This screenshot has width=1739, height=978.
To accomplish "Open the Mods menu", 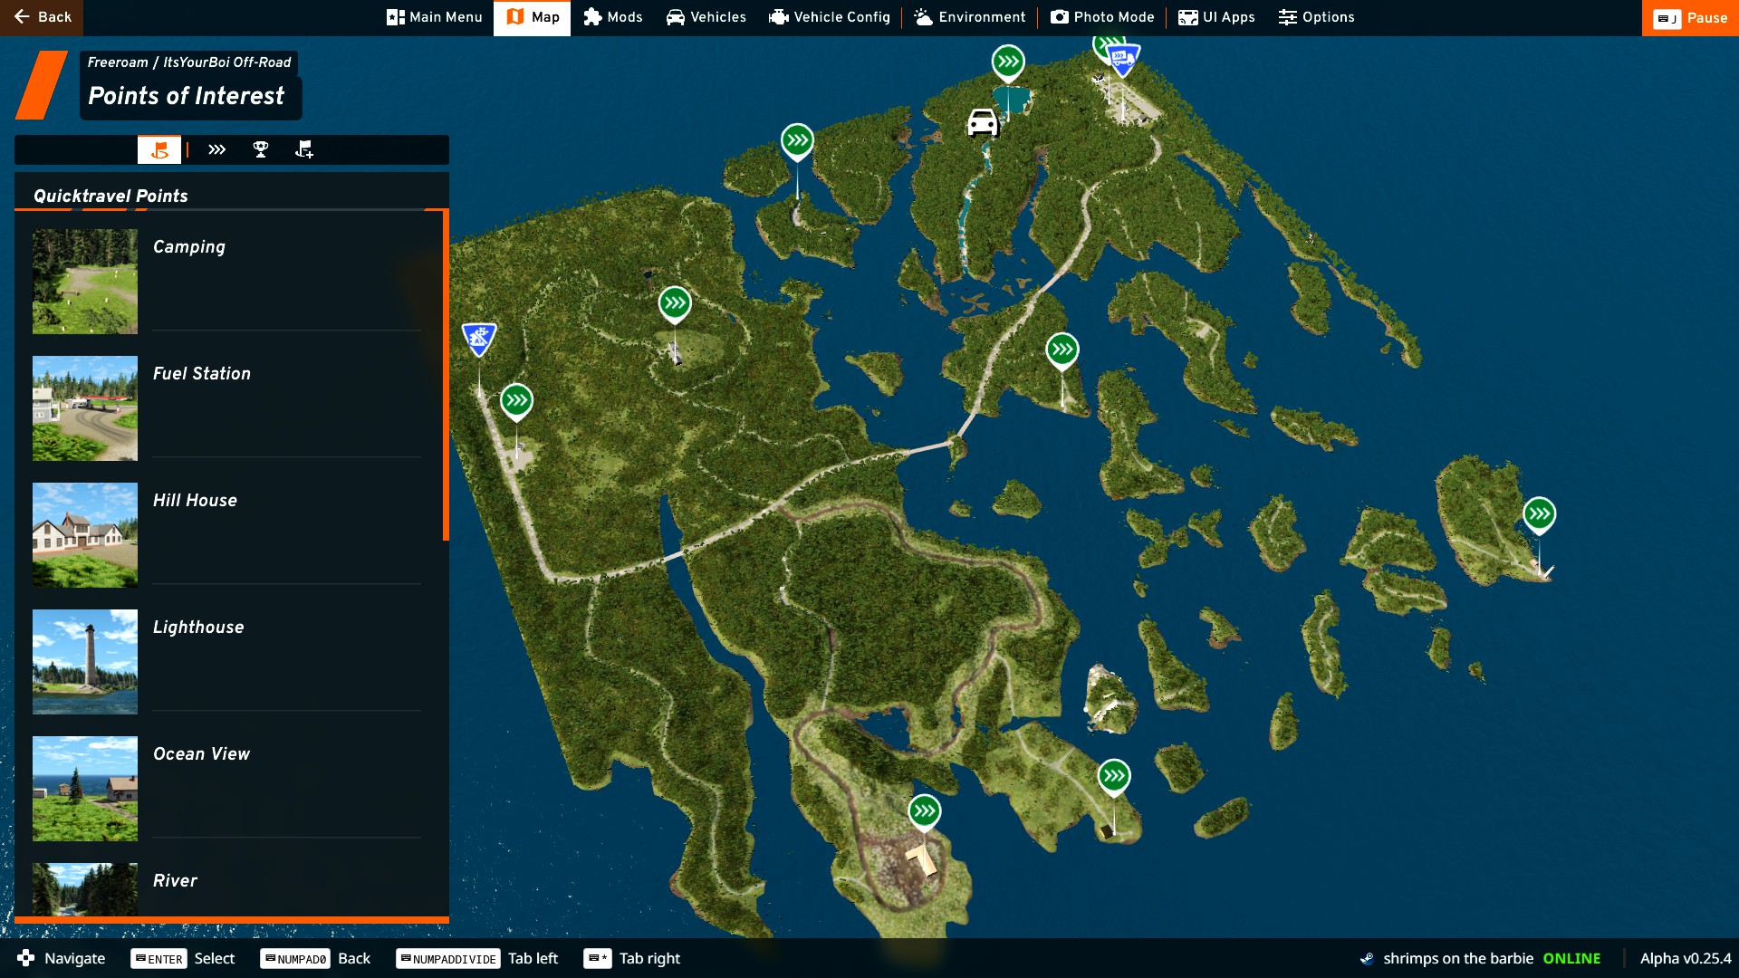I will coord(613,17).
